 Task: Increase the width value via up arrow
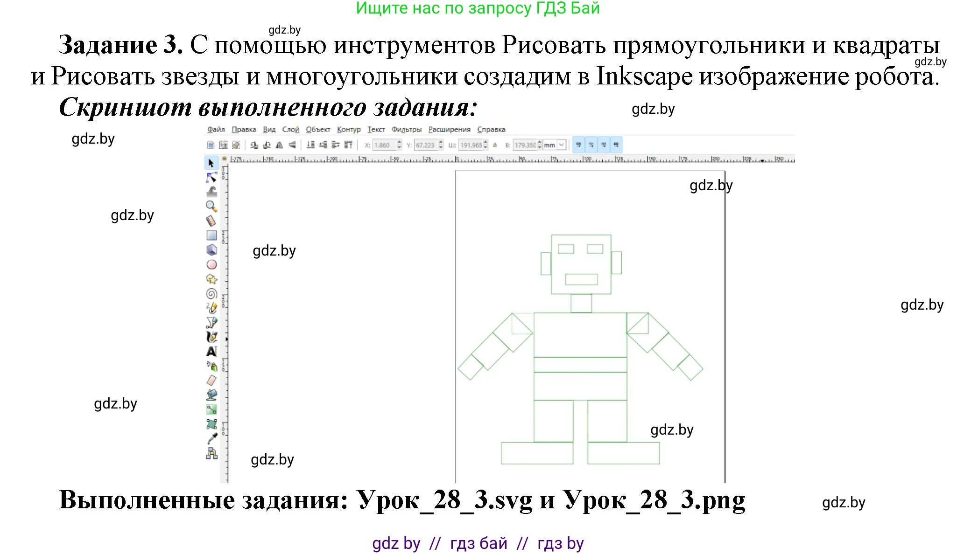click(486, 143)
